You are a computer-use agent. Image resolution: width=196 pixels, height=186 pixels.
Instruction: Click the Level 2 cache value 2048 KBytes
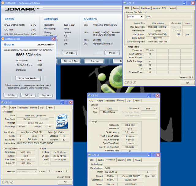coord(60,159)
